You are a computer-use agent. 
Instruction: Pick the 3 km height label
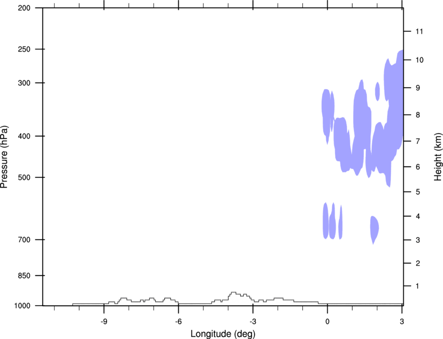[418, 240]
